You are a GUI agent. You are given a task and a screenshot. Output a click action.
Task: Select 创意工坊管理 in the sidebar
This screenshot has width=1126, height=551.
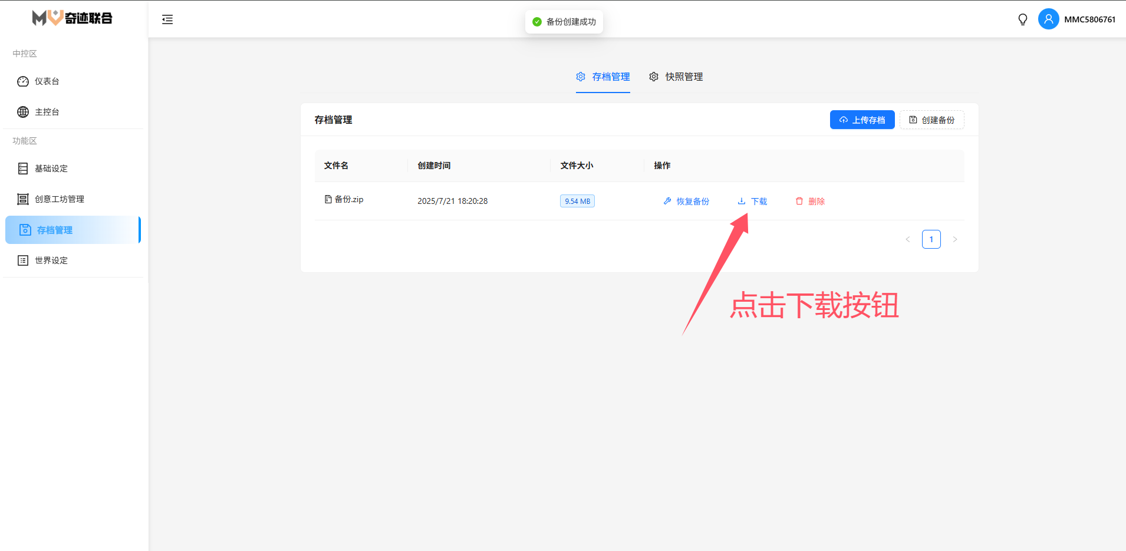[x=59, y=199]
